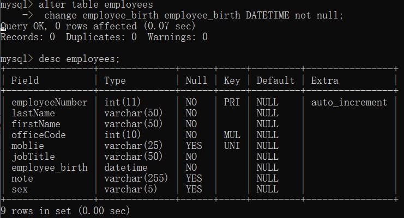The width and height of the screenshot is (404, 218).
Task: Click the 'Field' column header
Action: (25, 80)
